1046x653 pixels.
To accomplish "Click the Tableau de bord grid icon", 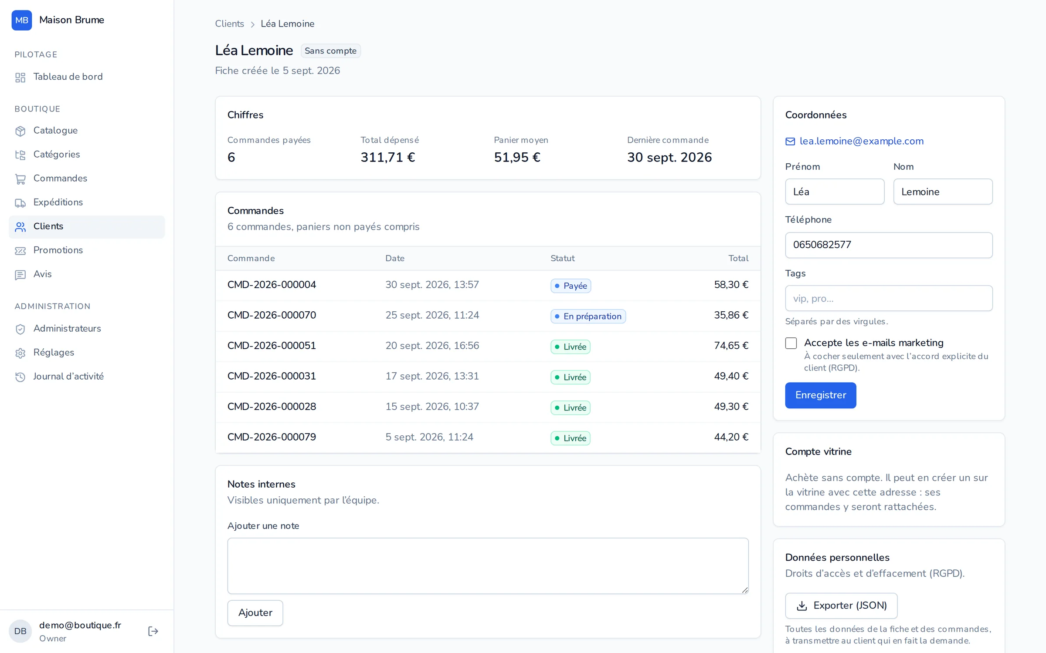I will click(x=20, y=77).
